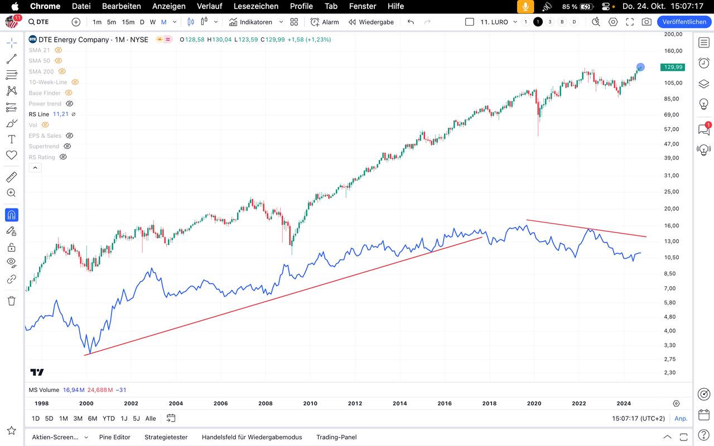Enter fullscreen mode

tap(630, 22)
